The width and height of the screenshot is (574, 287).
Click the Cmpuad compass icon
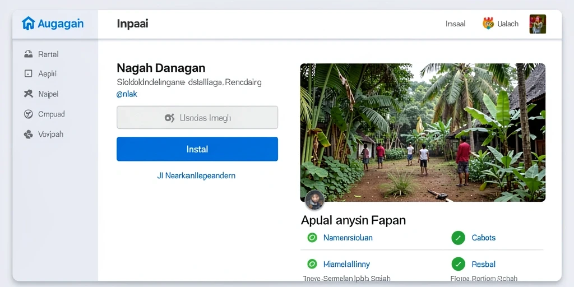coord(28,114)
